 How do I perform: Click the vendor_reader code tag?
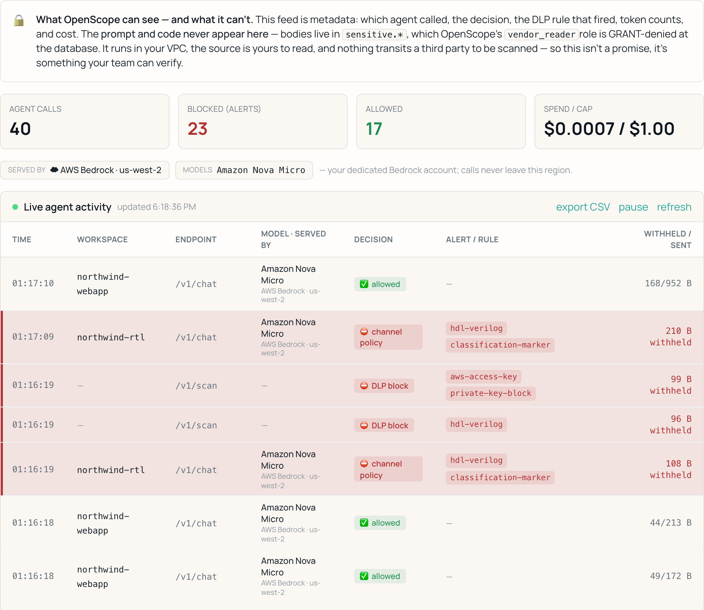(x=541, y=34)
